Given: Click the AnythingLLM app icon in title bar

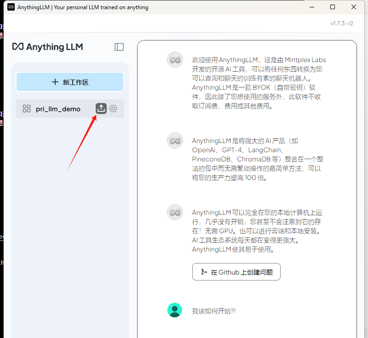Looking at the screenshot, I should click(x=11, y=7).
